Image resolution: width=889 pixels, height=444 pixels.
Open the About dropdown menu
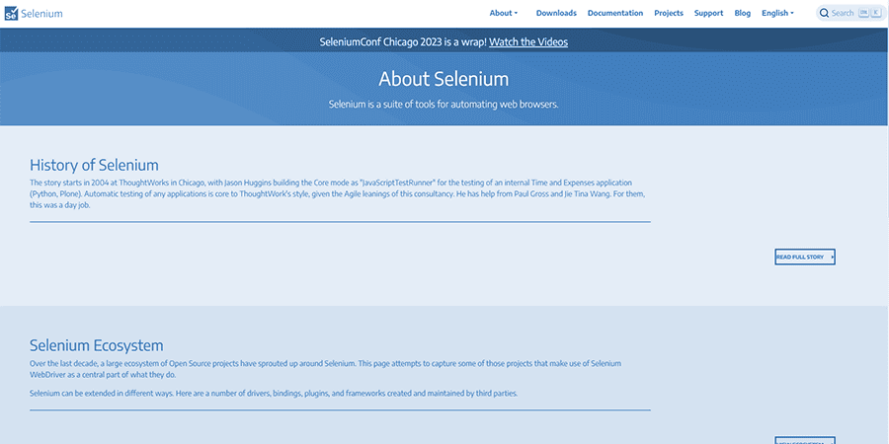point(504,13)
